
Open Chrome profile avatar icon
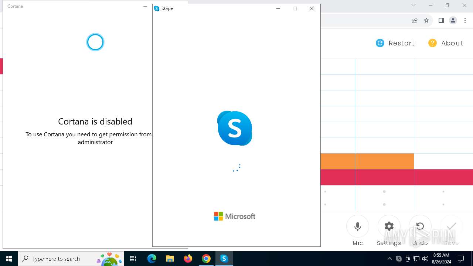point(453,20)
